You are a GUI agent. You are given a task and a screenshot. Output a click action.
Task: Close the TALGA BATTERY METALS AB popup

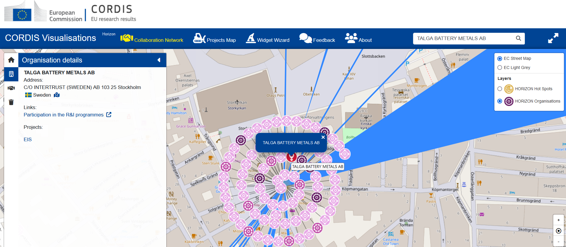click(323, 137)
